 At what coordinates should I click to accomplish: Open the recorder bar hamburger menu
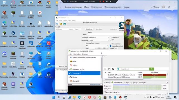(x=65, y=1)
